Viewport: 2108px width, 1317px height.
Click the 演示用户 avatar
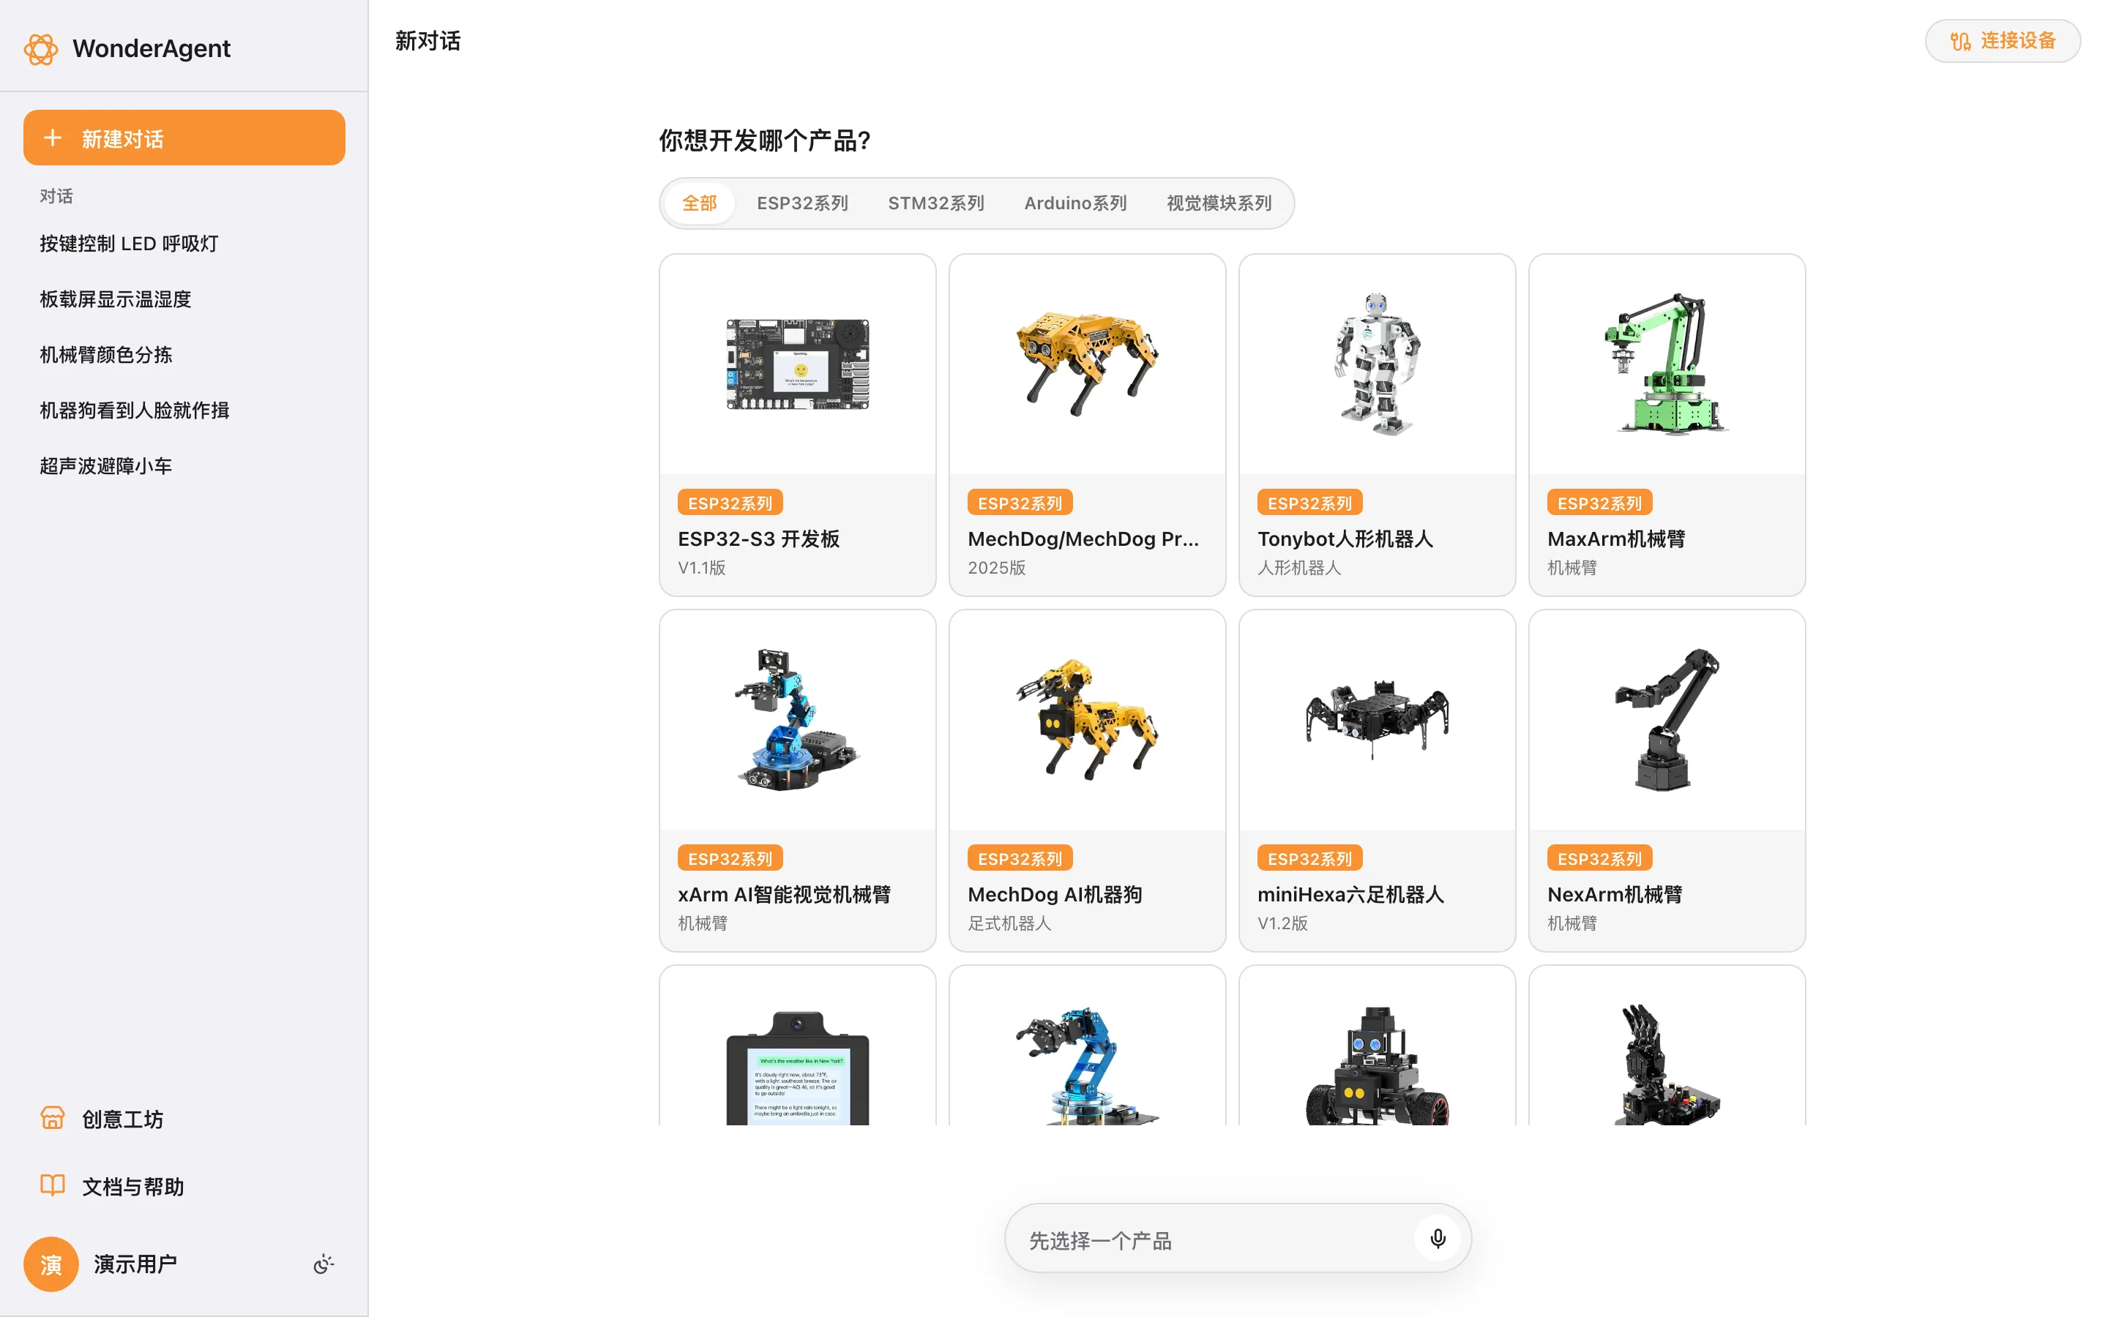[x=51, y=1264]
